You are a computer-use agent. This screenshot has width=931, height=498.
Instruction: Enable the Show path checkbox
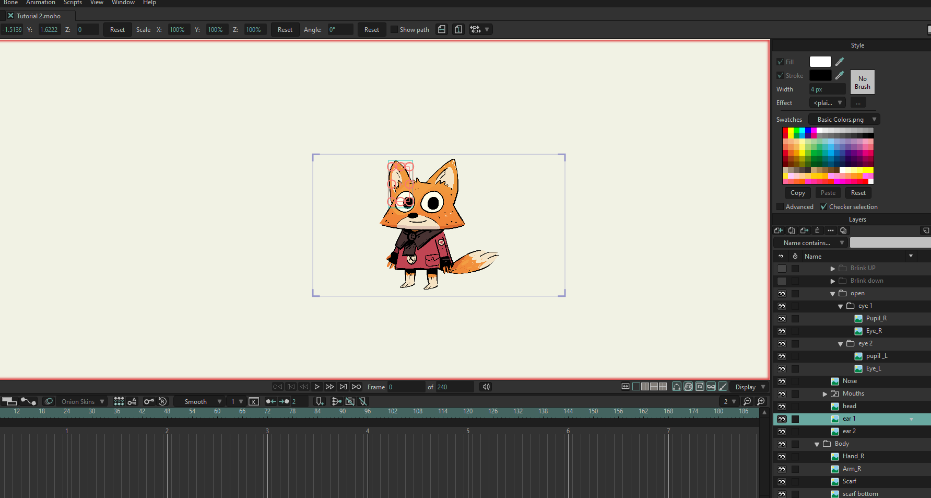click(x=394, y=30)
